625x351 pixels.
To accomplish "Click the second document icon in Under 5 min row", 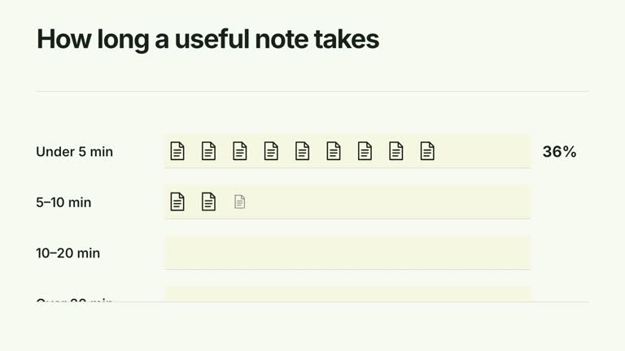I will (x=208, y=151).
